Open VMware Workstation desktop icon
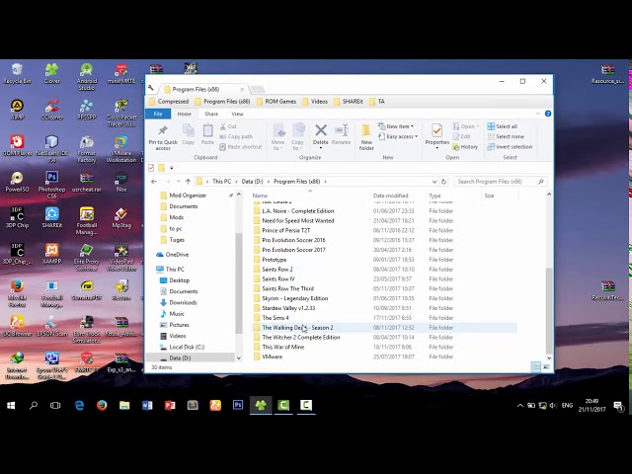 point(121,149)
